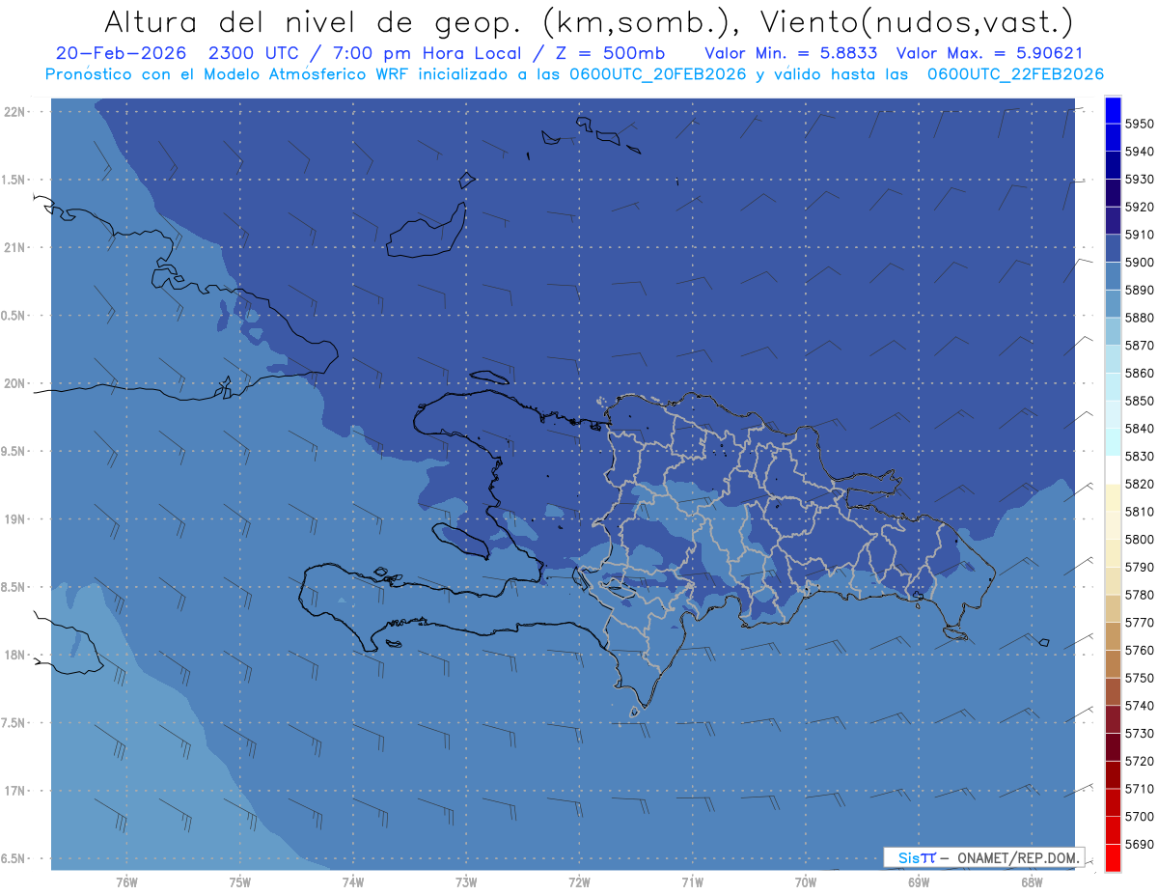Viewport: 1158px width, 895px height.
Task: Click the '74W' longitude axis label
Action: 353,882
